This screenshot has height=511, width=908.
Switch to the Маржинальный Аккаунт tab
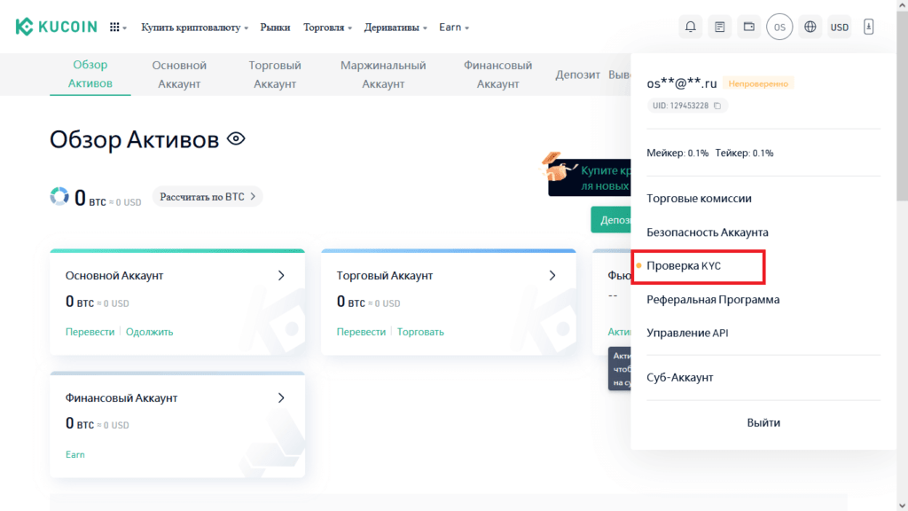point(381,75)
